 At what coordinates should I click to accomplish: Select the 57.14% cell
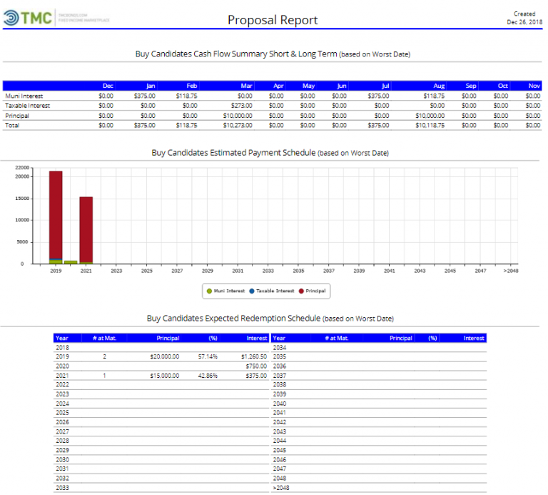coord(208,357)
